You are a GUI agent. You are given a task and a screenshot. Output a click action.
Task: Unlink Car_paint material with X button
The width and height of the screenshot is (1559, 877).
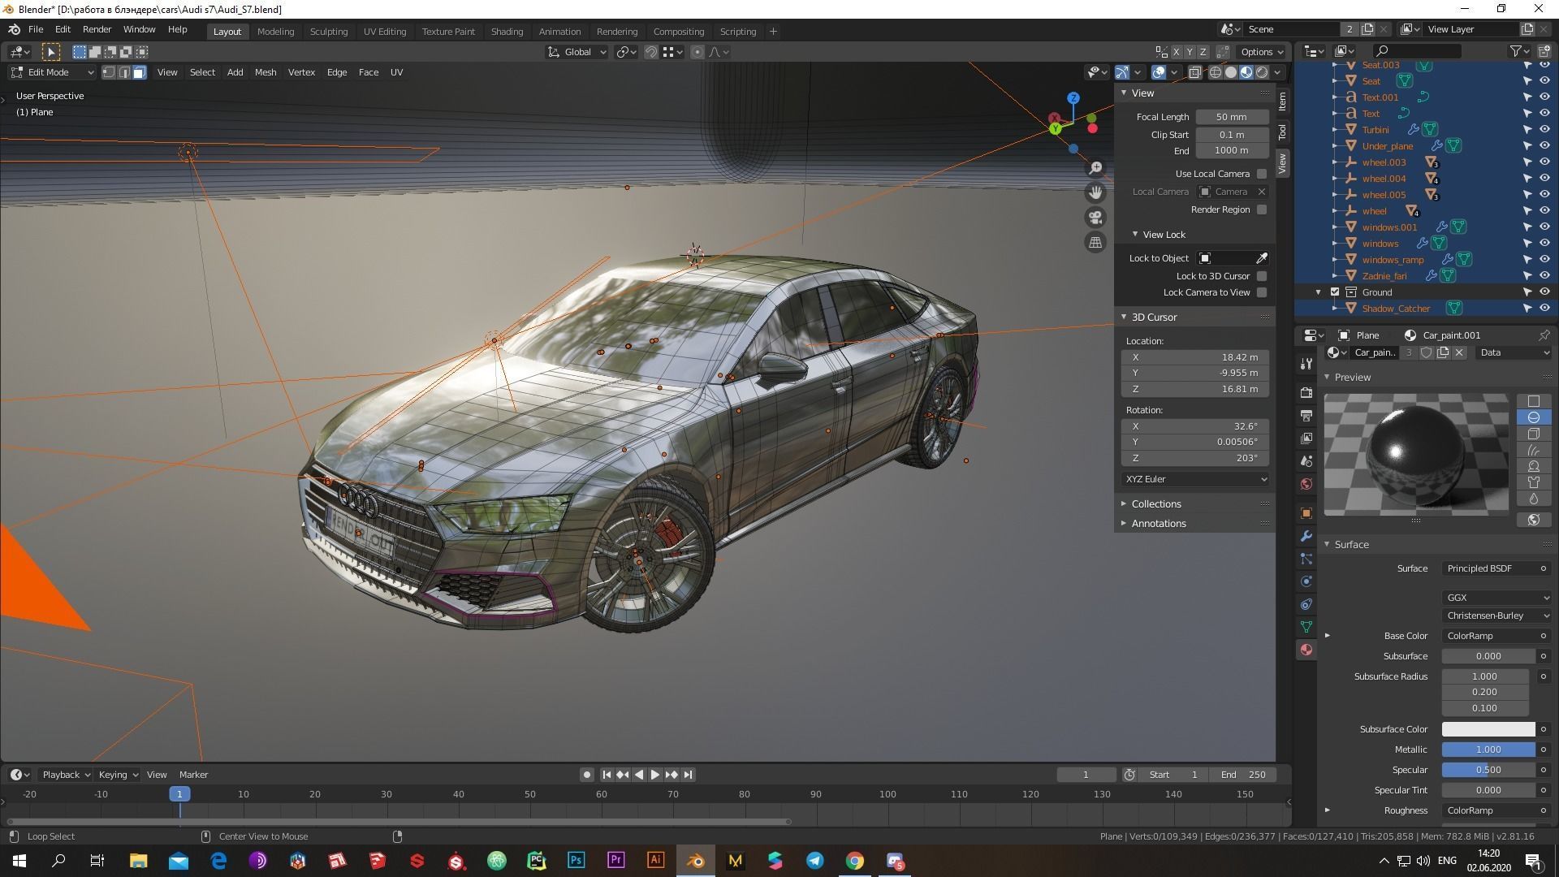[x=1459, y=352]
